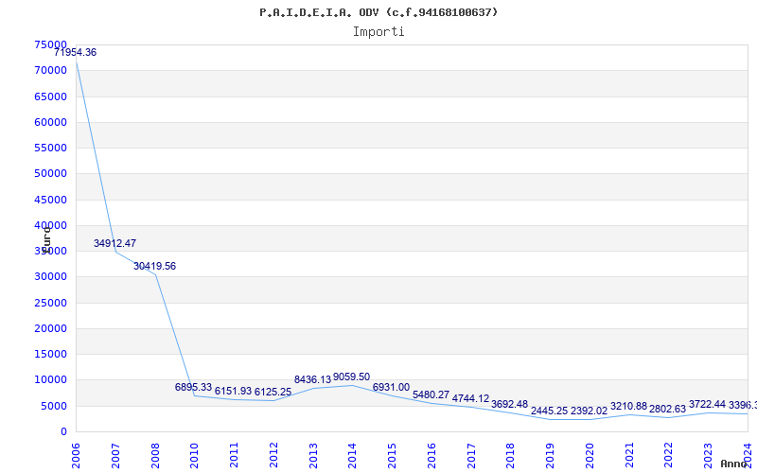Select the 2802.63 data label
This screenshot has height=473, width=757.
tap(668, 409)
